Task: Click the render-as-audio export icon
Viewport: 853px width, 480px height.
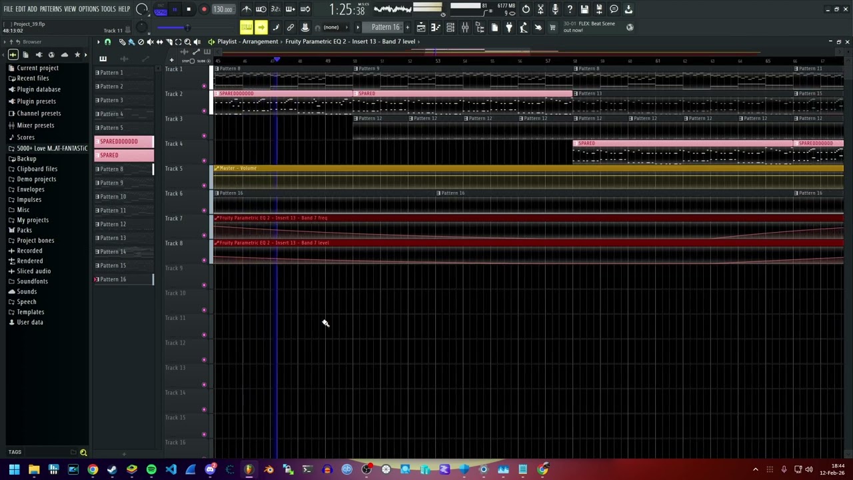Action: [599, 9]
